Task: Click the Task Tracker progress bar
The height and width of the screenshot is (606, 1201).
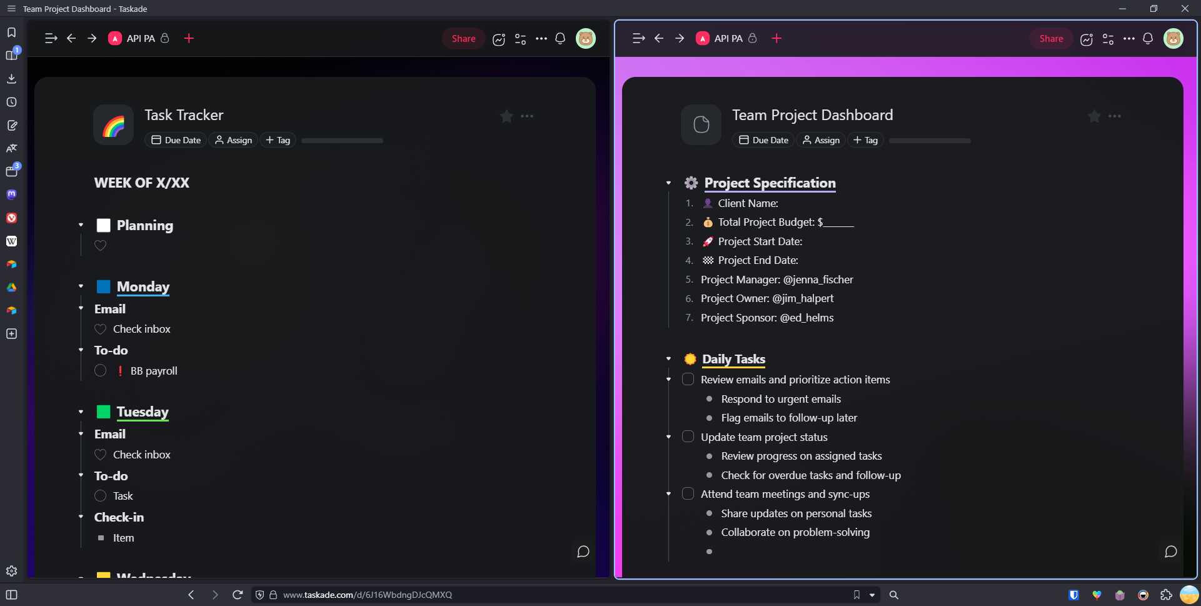Action: pos(342,141)
